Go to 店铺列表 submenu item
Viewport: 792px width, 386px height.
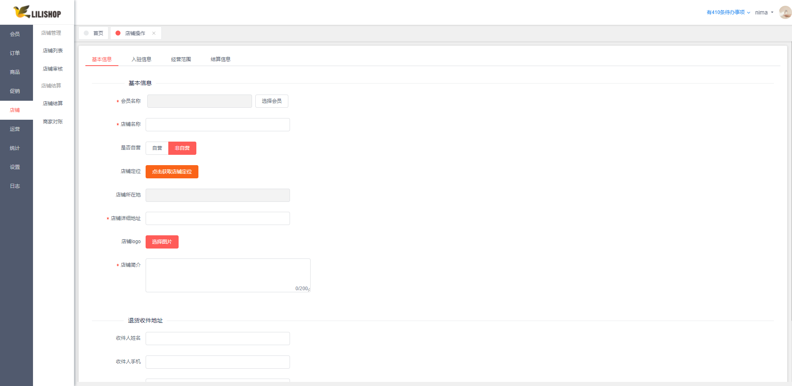(x=53, y=51)
